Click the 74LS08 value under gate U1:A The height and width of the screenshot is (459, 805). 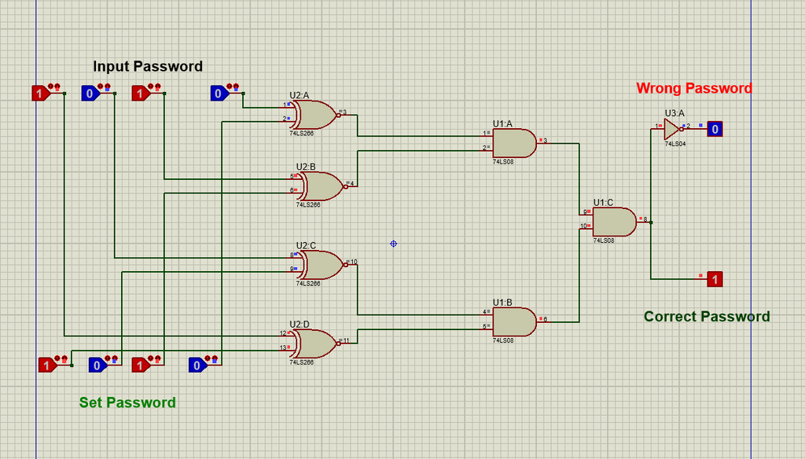pyautogui.click(x=503, y=162)
